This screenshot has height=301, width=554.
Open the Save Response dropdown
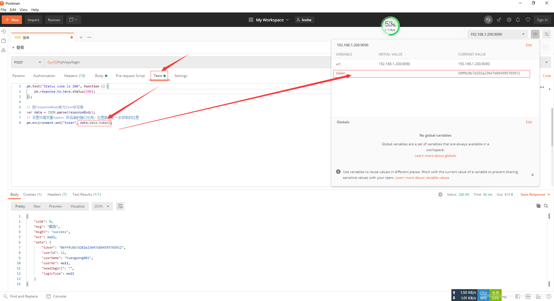(535, 194)
